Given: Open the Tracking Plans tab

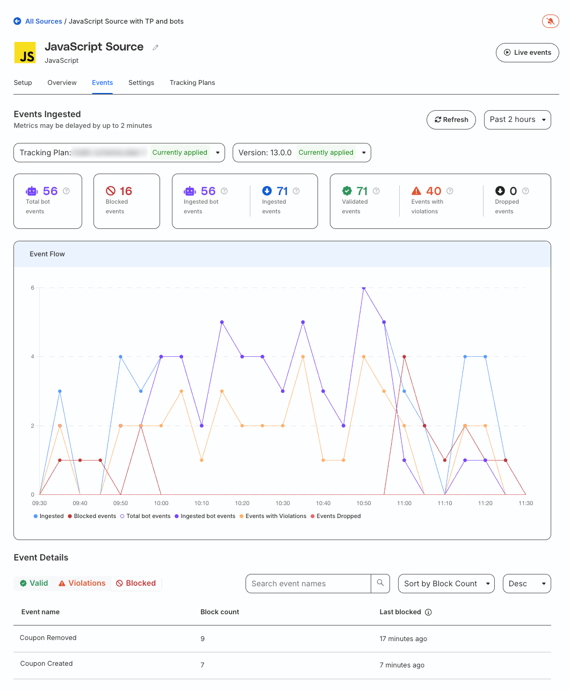Looking at the screenshot, I should (x=192, y=83).
